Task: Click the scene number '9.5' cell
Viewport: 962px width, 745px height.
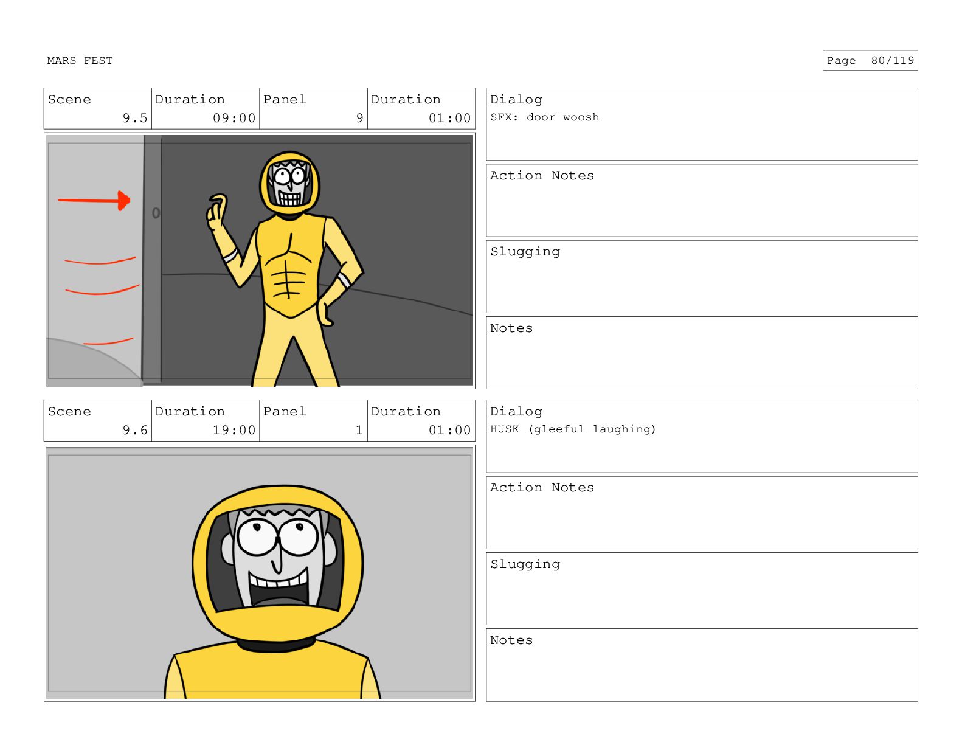Action: click(98, 109)
